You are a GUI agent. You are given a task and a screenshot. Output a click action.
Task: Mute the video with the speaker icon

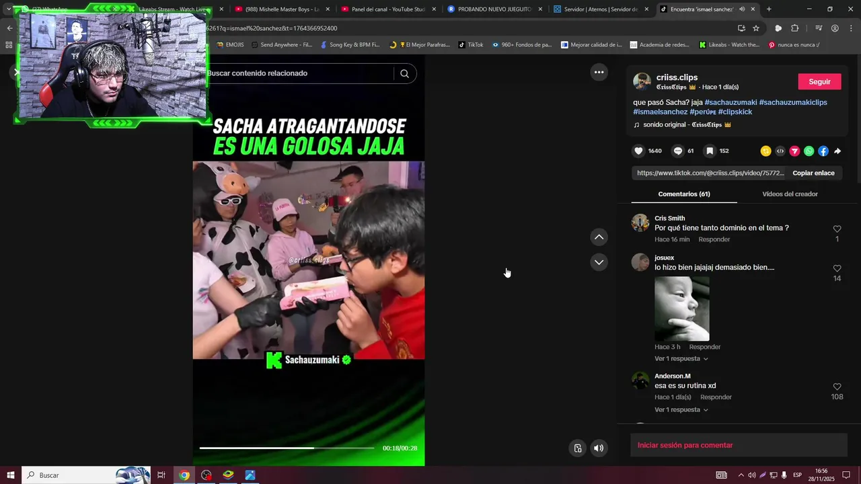(599, 448)
